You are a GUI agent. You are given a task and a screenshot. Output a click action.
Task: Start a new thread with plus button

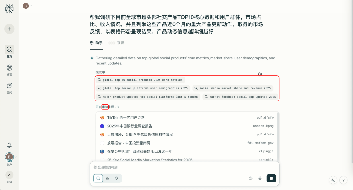pos(9,29)
